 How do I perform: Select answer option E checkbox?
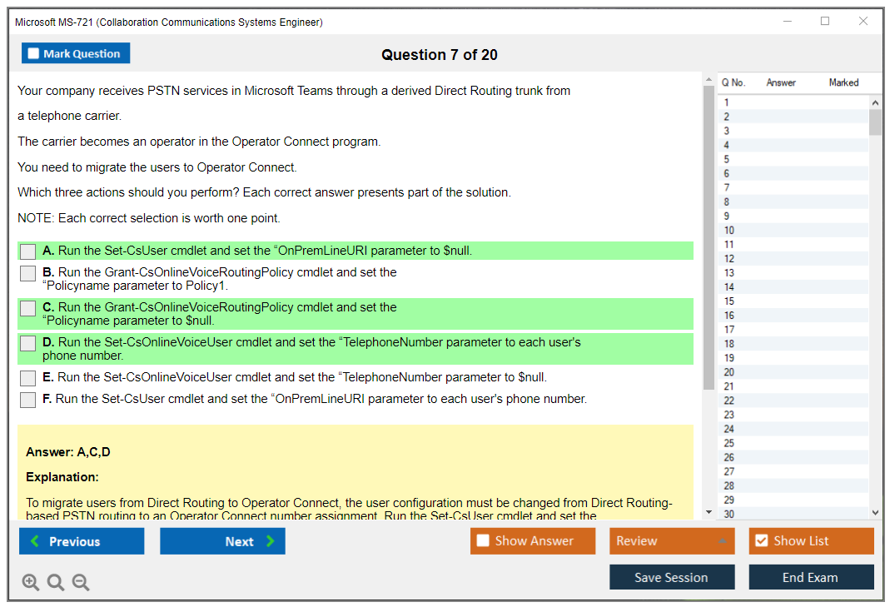click(x=28, y=378)
